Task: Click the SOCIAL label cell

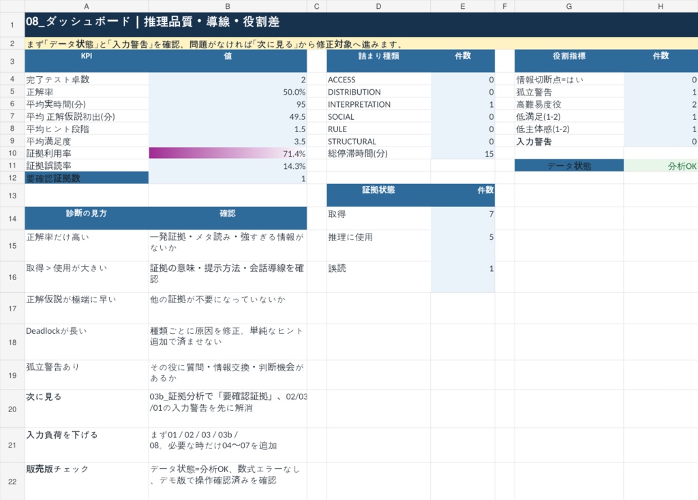Action: tap(378, 116)
